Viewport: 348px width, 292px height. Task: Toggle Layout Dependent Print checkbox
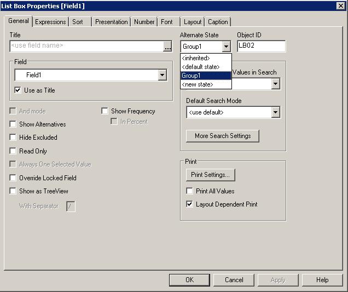pos(190,204)
